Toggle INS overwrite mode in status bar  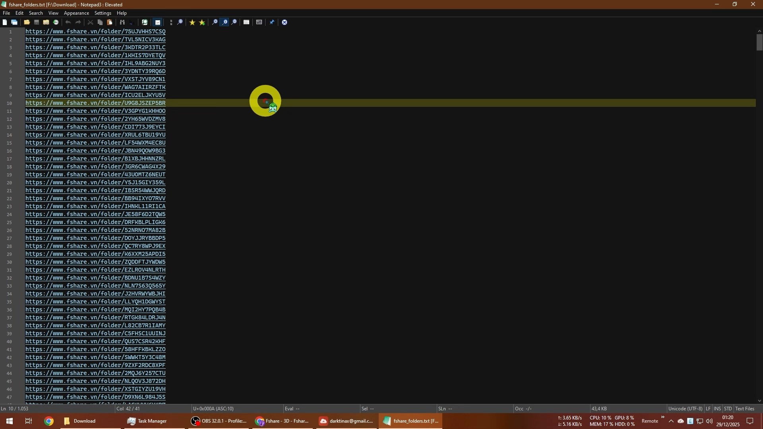[717, 409]
